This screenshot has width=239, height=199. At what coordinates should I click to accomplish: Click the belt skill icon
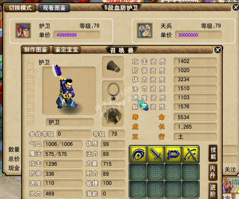point(173,154)
